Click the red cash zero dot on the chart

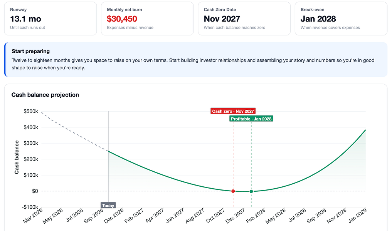[x=233, y=191]
